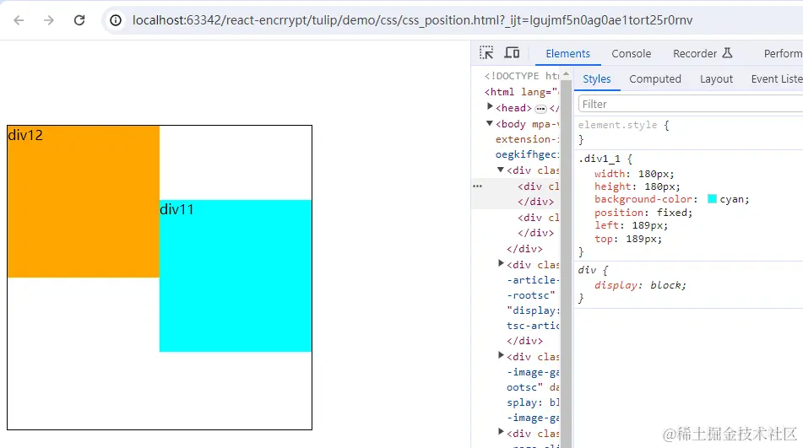This screenshot has height=448, width=803.
Task: Click the orange div12 box
Action: [84, 202]
